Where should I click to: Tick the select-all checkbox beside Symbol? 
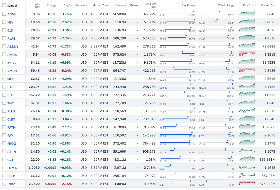[4, 5]
